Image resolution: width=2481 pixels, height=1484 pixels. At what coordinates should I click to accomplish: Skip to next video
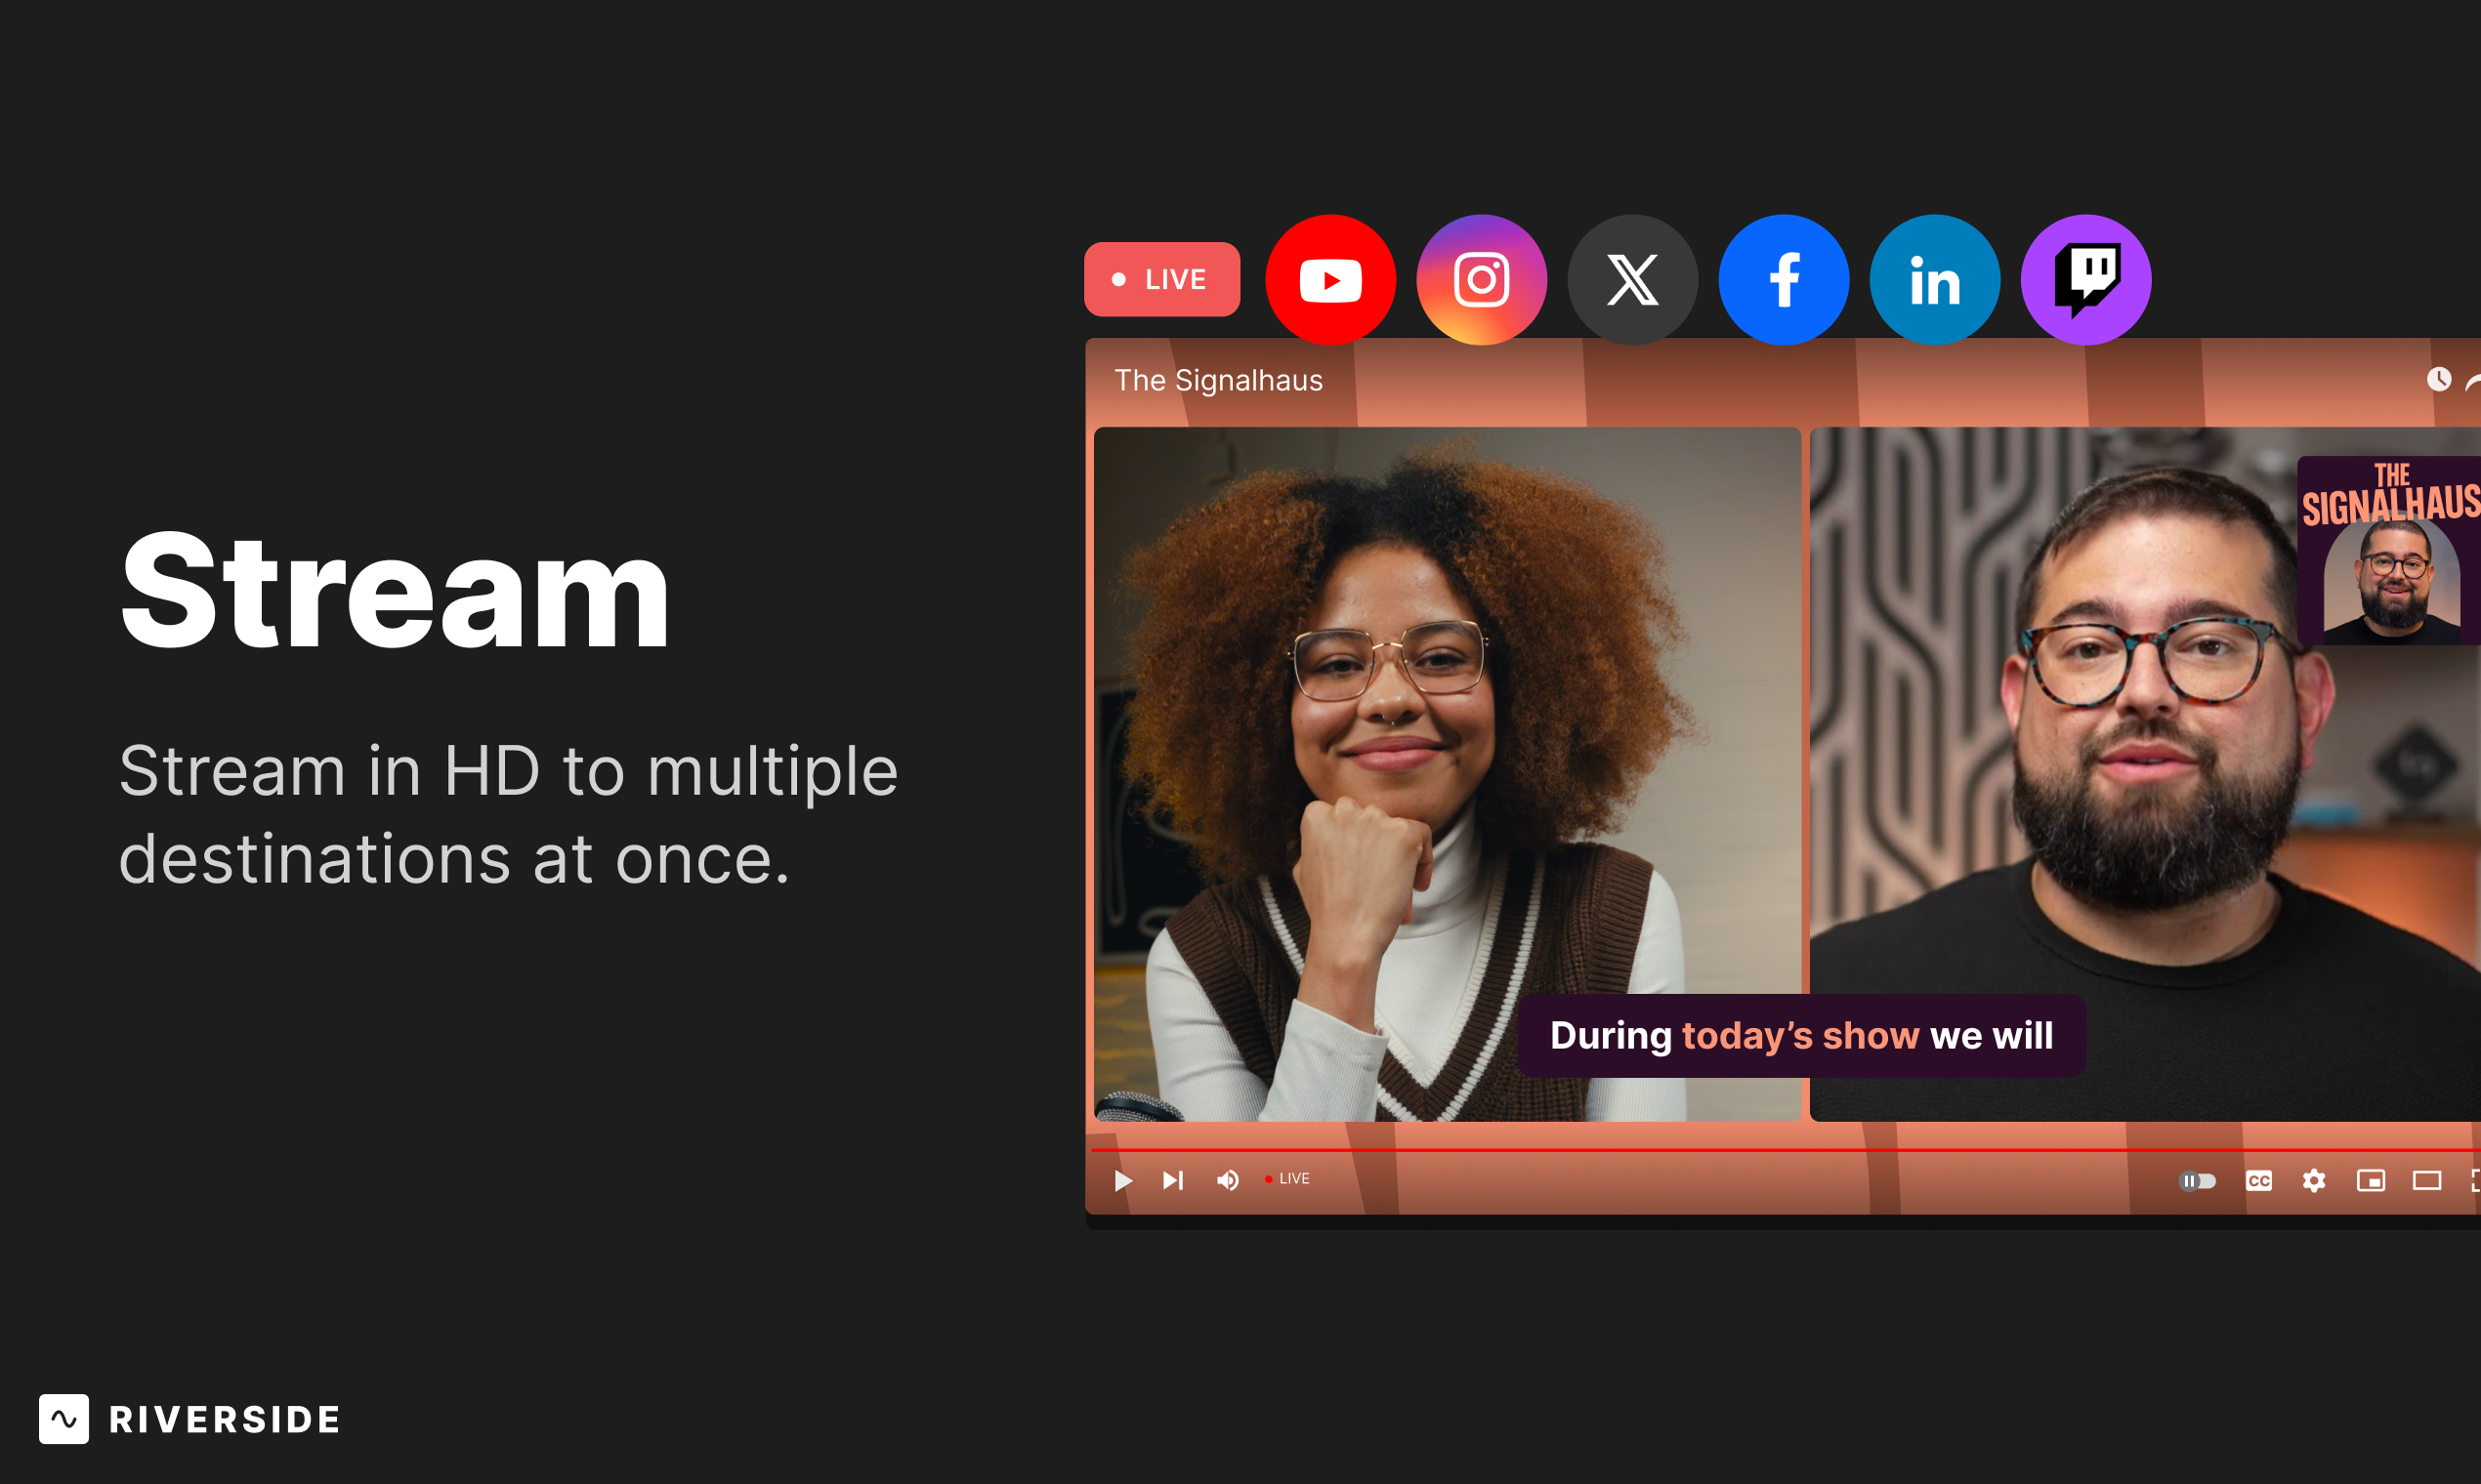coord(1172,1181)
